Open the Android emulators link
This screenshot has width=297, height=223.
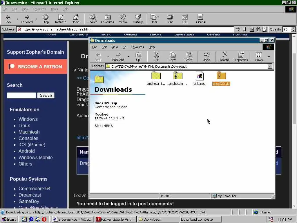click(x=26, y=151)
